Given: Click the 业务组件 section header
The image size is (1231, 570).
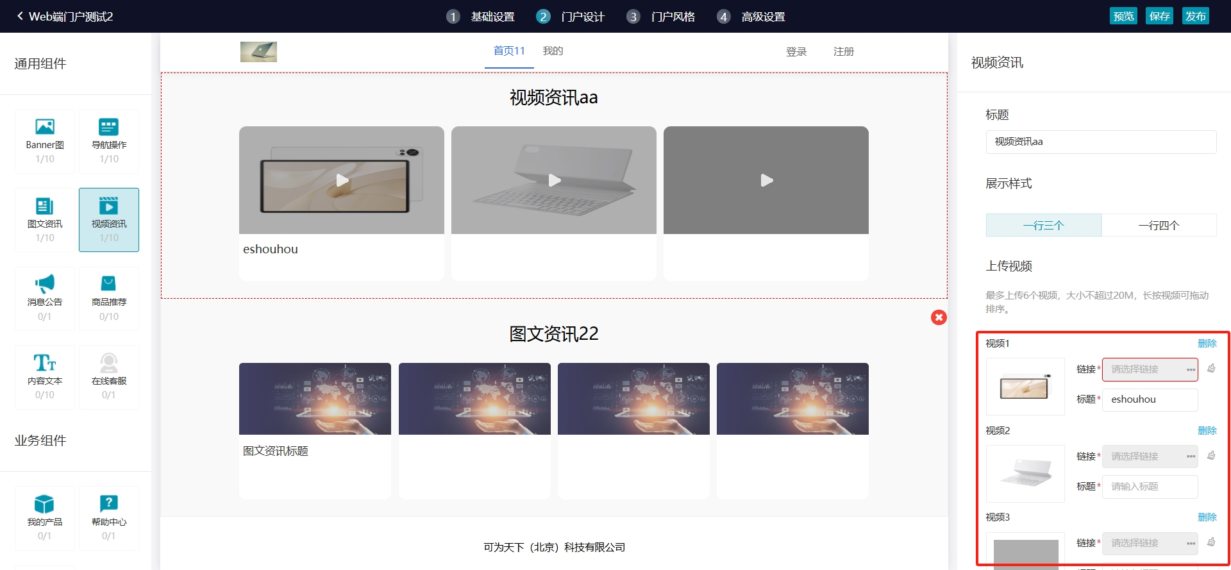Looking at the screenshot, I should tap(40, 440).
